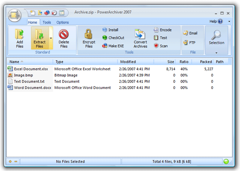Select Word Document.docx file

click(x=33, y=88)
